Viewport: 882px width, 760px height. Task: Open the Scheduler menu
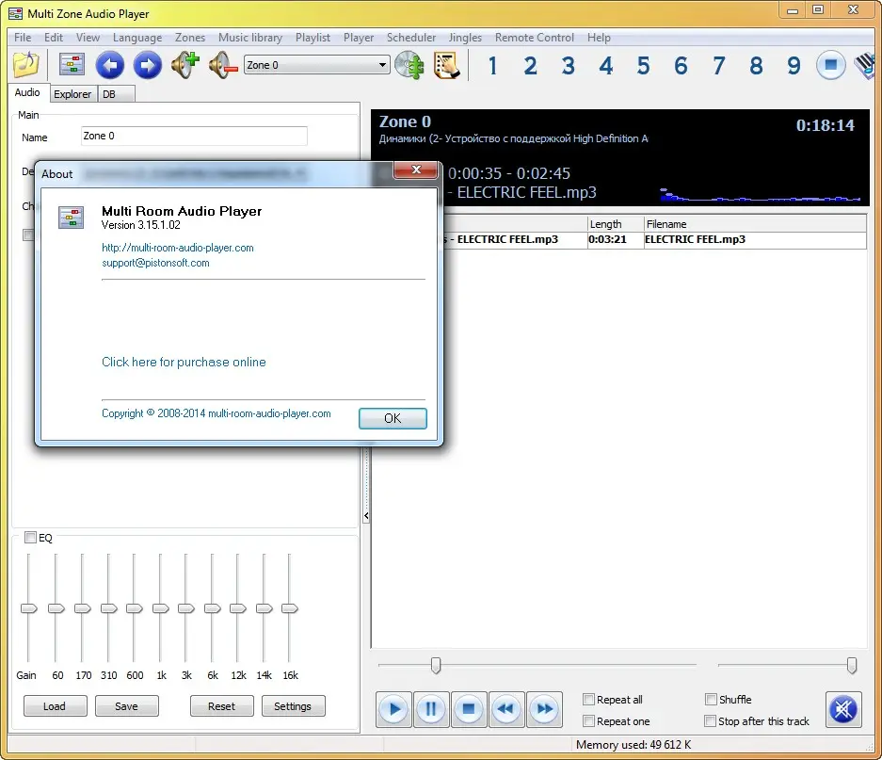tap(411, 38)
